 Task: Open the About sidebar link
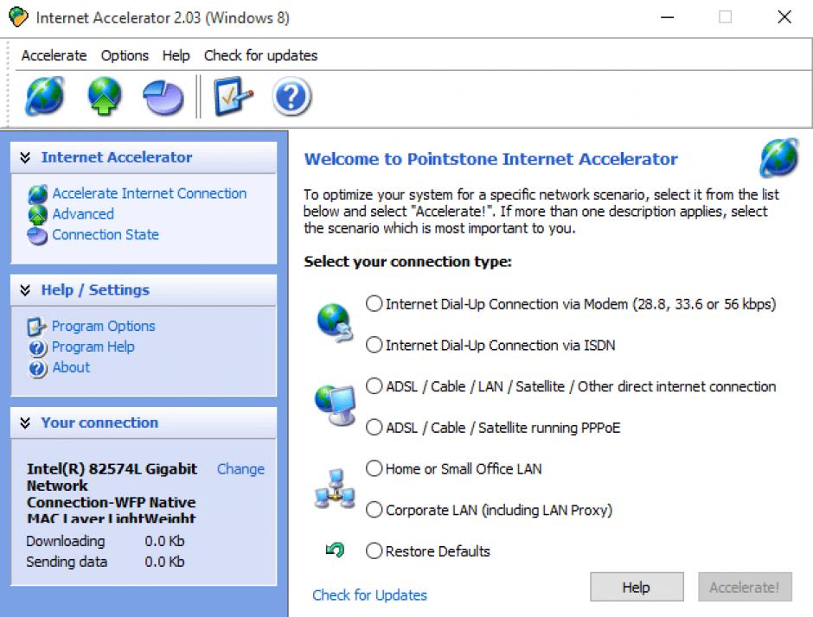pos(71,367)
